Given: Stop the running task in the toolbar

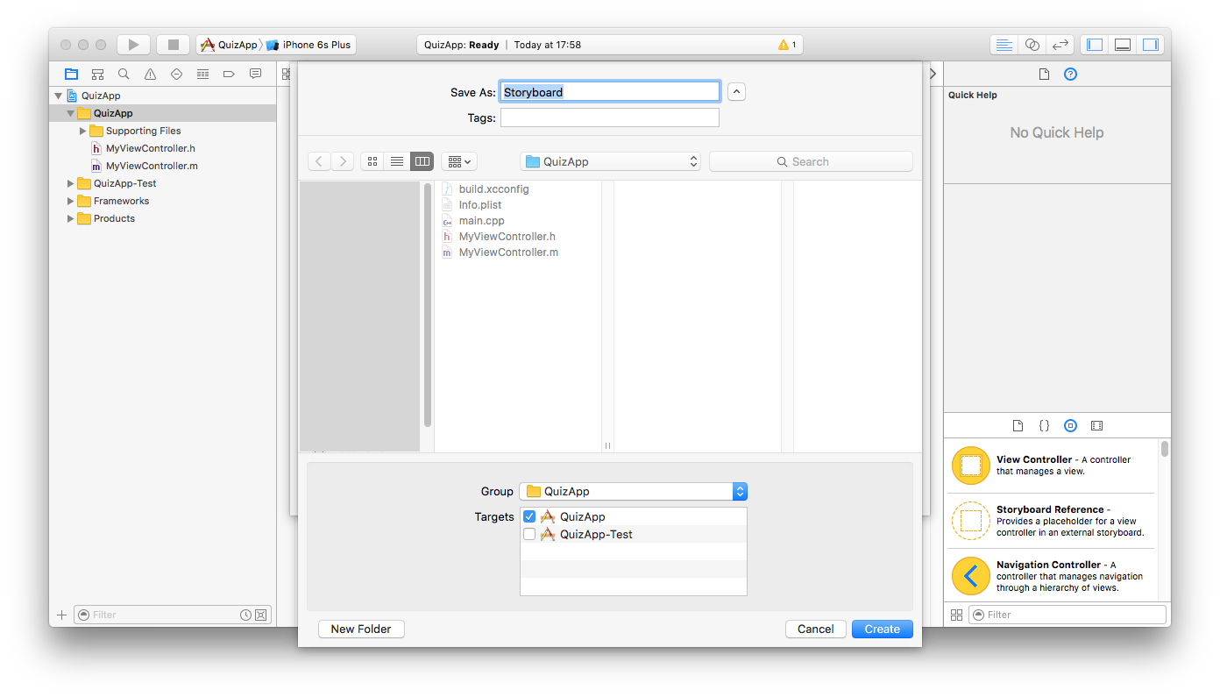Looking at the screenshot, I should (x=173, y=45).
